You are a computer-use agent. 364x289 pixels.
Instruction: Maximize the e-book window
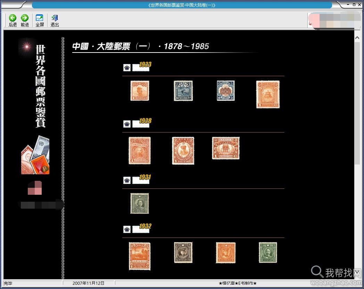[354, 5]
